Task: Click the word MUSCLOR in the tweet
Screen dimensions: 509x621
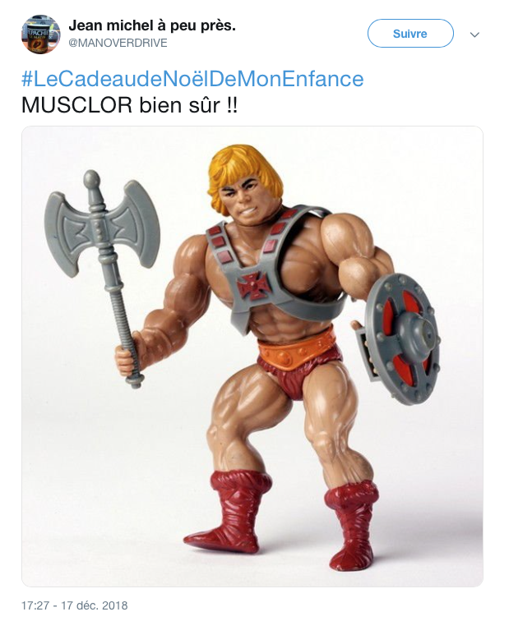Action: (x=77, y=105)
